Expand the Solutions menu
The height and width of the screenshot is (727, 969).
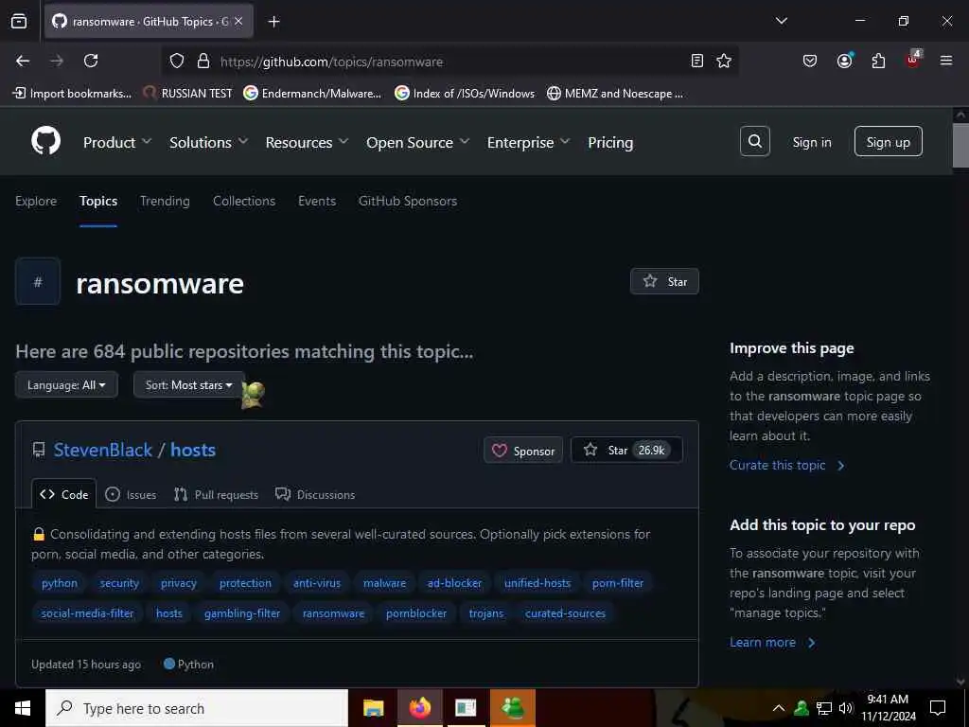pyautogui.click(x=209, y=142)
